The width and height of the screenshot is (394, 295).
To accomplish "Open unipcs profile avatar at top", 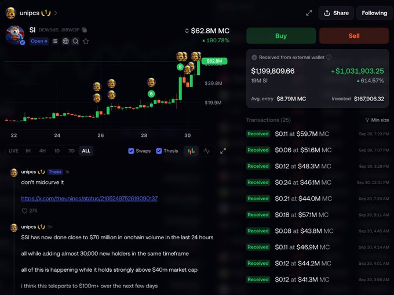I will point(11,13).
